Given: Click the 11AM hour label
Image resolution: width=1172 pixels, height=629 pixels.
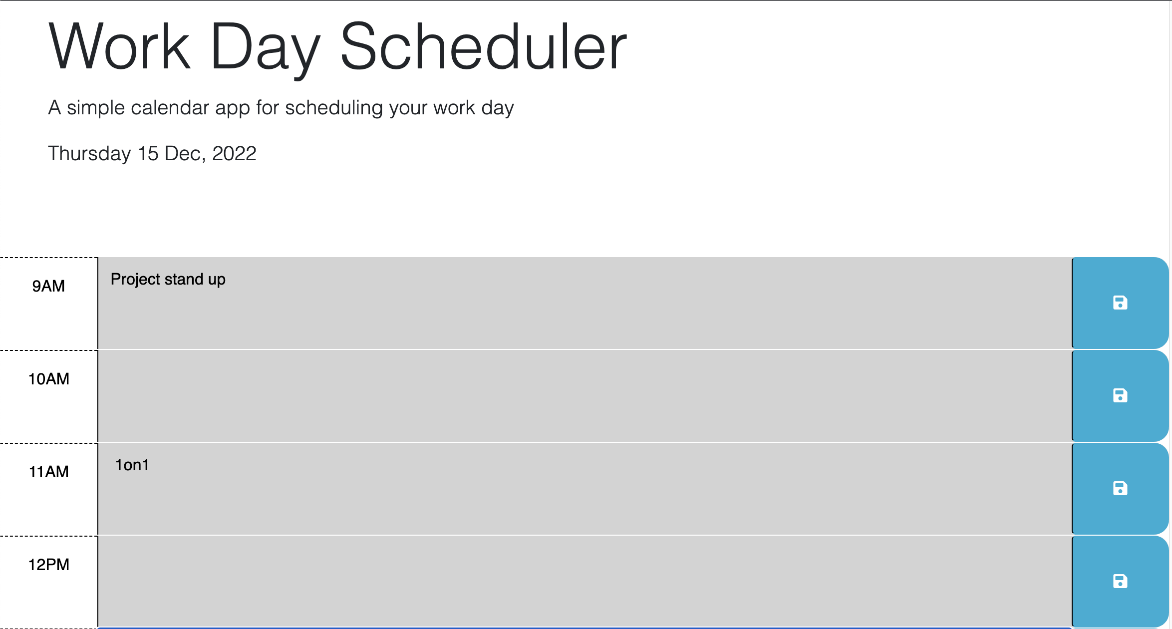Looking at the screenshot, I should point(48,471).
